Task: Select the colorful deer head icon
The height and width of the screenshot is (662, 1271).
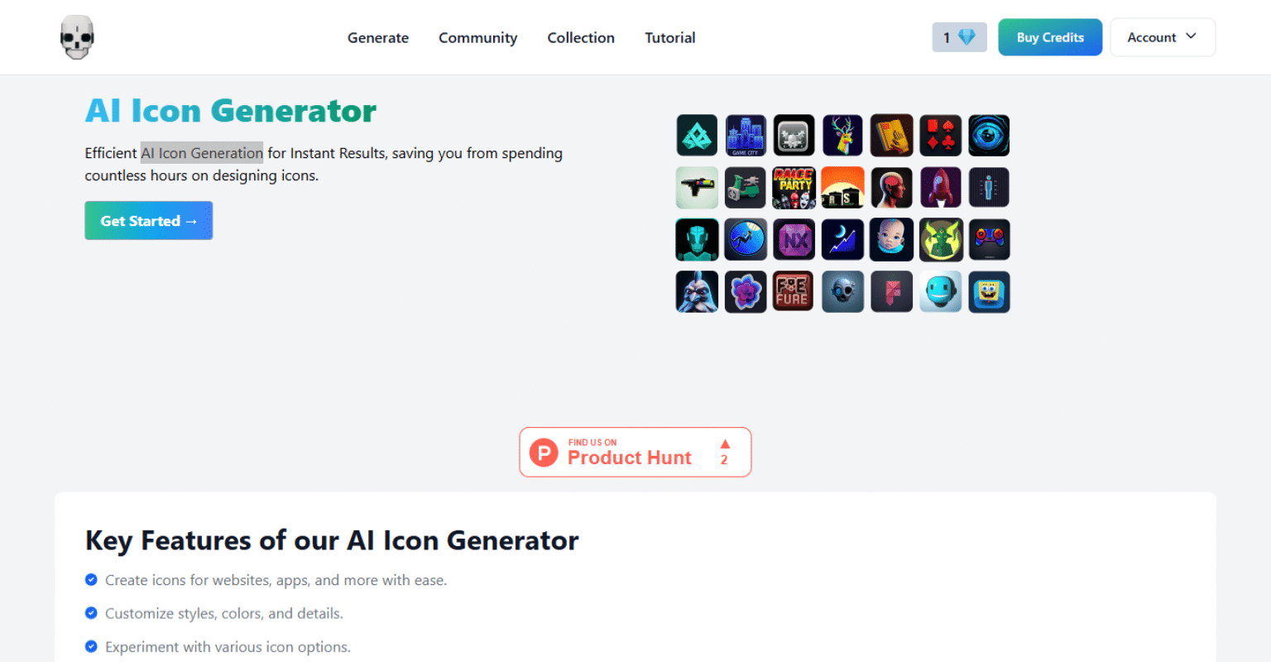Action: 843,135
